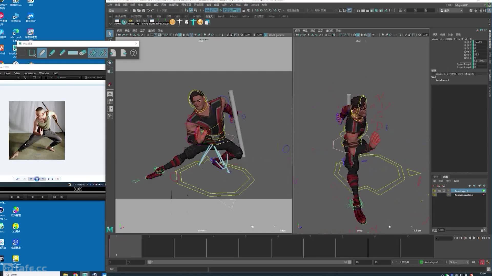
Task: Click the help question mark icon
Action: [x=133, y=53]
